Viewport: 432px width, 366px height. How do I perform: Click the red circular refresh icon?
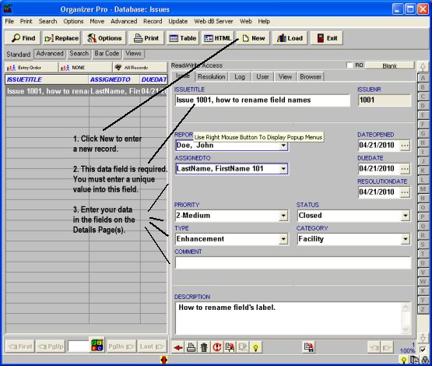click(x=217, y=347)
